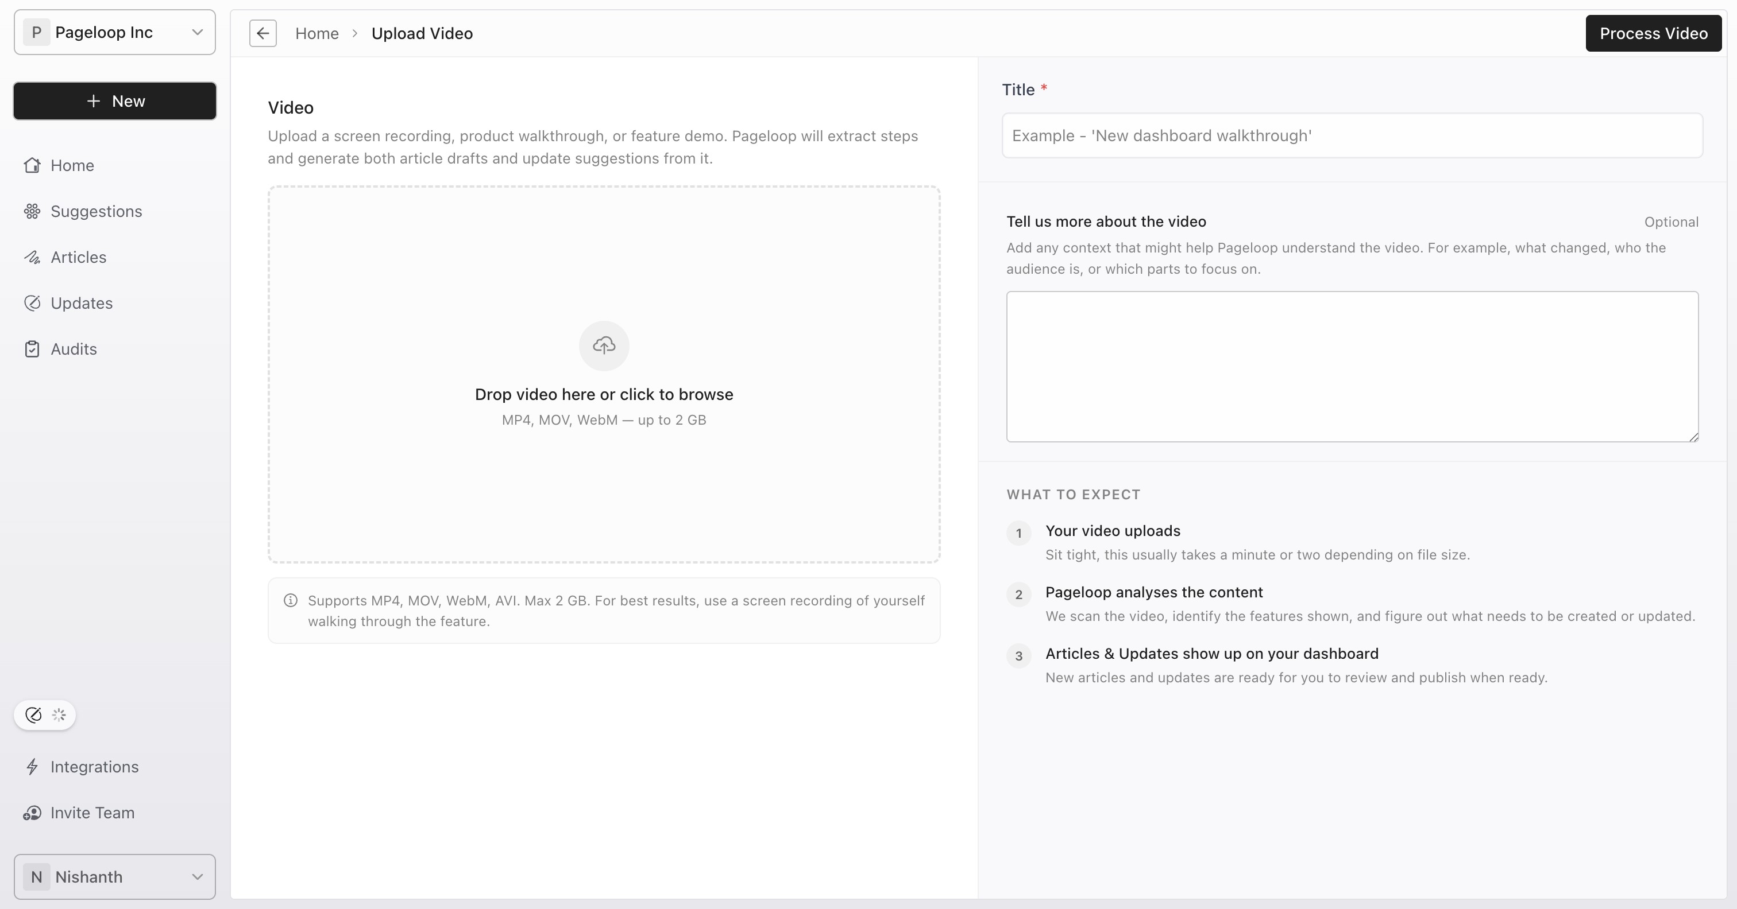
Task: Click the video context description text area
Action: [1352, 367]
